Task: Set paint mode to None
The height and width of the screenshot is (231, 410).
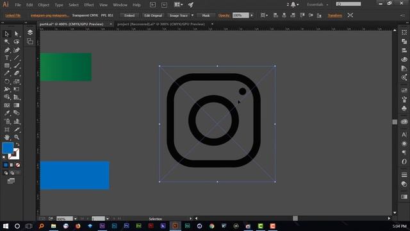Action: click(x=18, y=165)
